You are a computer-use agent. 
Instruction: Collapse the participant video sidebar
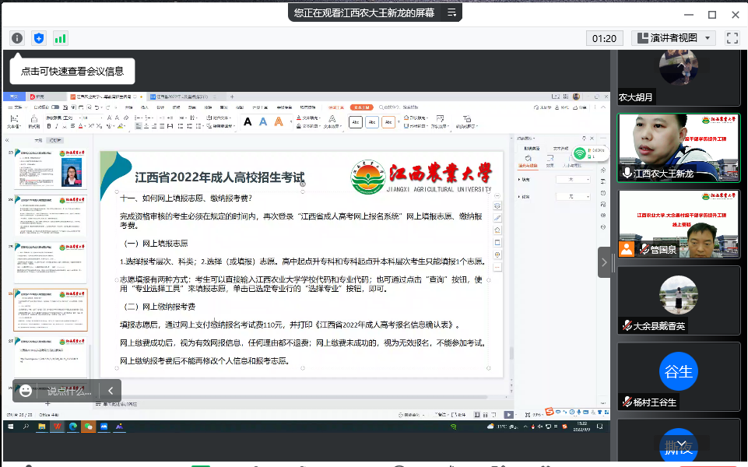[605, 262]
